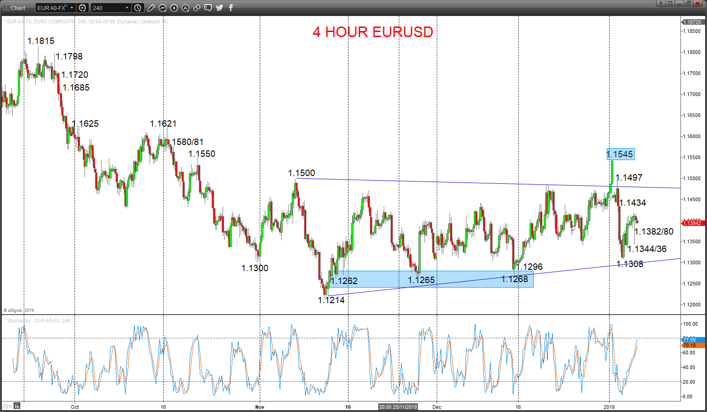Image resolution: width=707 pixels, height=412 pixels.
Task: Click the 2019 label on time axis
Action: (609, 407)
